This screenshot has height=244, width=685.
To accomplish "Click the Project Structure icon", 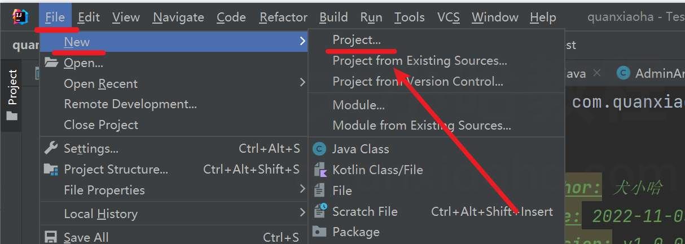I will click(x=51, y=169).
